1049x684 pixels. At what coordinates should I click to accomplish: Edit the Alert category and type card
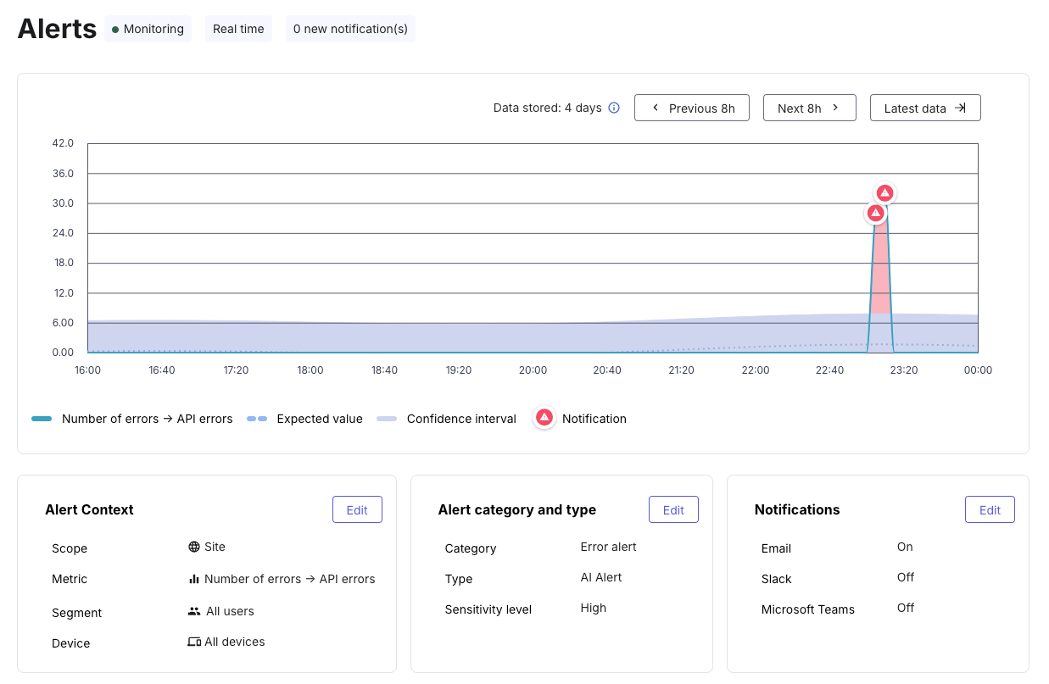(673, 509)
